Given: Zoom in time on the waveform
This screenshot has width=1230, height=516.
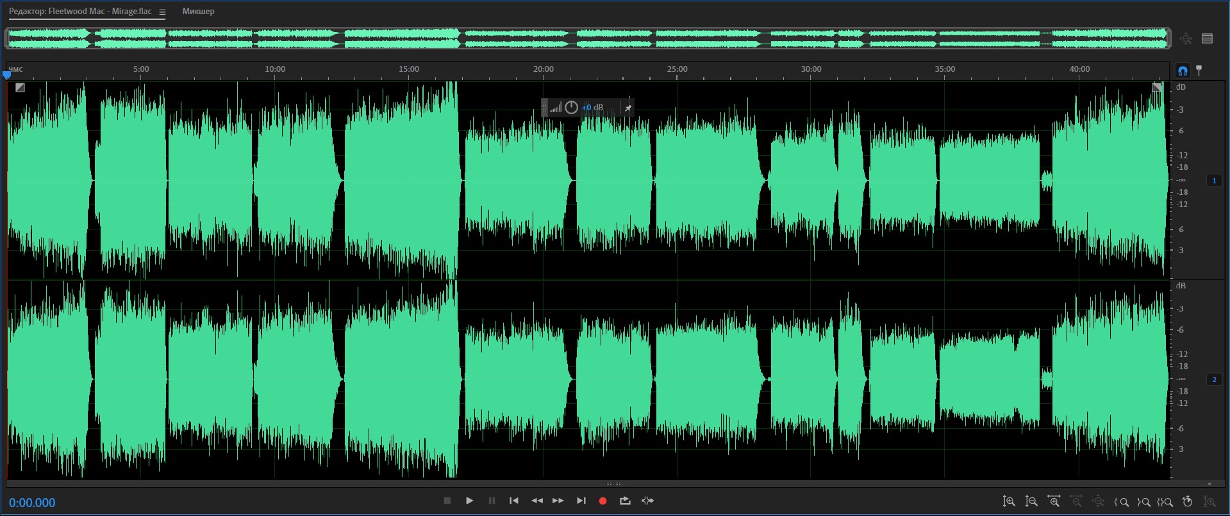Looking at the screenshot, I should [x=1054, y=501].
